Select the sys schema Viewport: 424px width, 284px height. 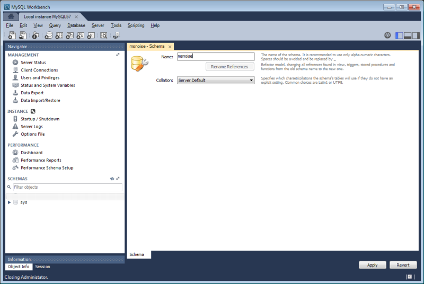23,202
